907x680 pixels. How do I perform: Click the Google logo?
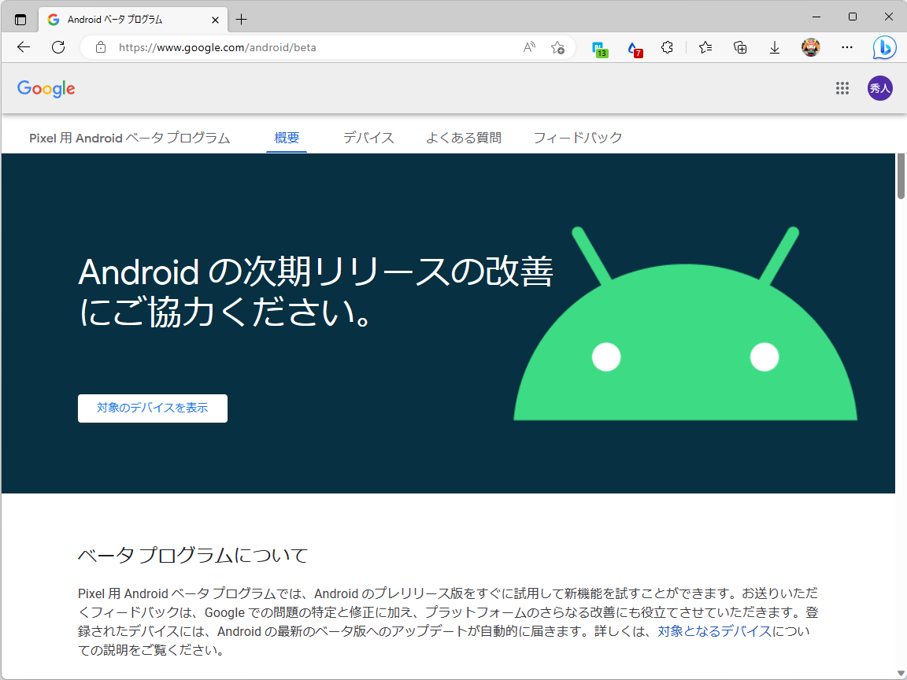45,88
